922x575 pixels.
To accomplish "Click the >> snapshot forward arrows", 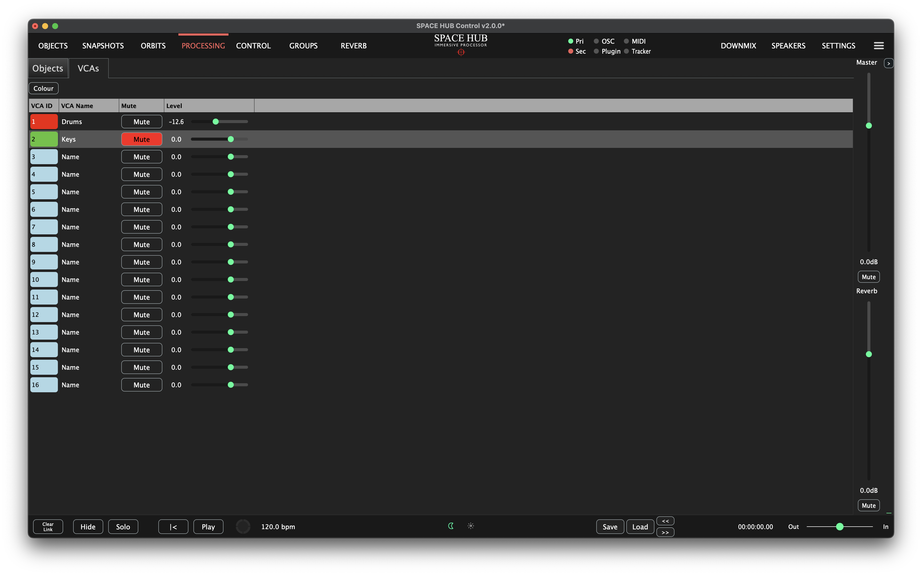I will [665, 532].
